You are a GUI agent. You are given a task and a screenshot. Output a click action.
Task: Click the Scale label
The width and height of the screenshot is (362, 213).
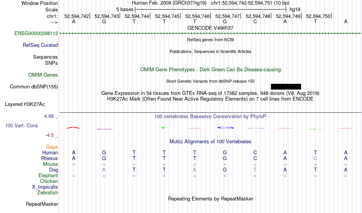click(x=52, y=10)
